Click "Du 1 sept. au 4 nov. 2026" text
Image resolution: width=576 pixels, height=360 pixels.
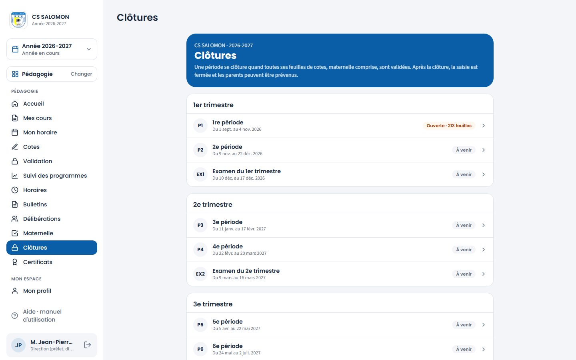[237, 130]
